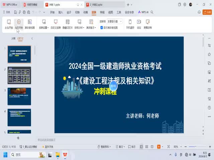This screenshot has height=160, width=214.
Task: Click hide slide (隐藏幻灯片) icon
Action: 68,22
